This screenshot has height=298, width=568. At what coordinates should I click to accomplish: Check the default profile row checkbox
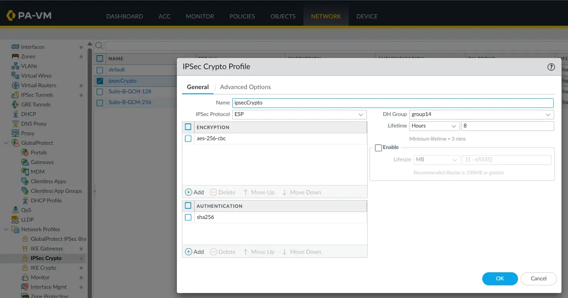pos(100,70)
